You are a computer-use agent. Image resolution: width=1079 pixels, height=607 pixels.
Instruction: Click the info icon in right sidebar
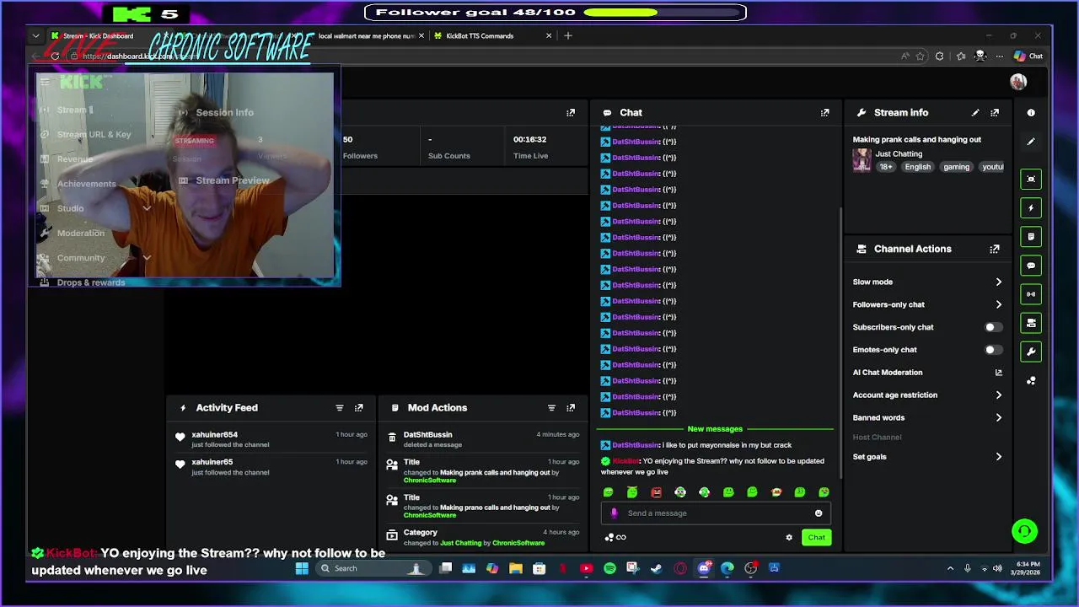click(1030, 113)
